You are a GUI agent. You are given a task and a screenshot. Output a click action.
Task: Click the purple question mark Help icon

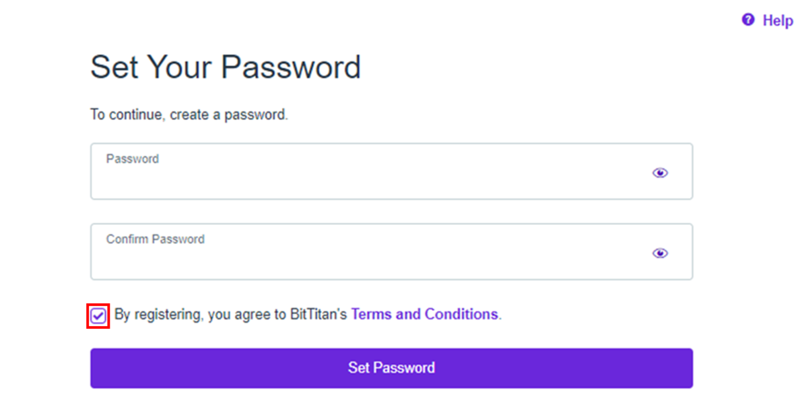click(x=748, y=20)
